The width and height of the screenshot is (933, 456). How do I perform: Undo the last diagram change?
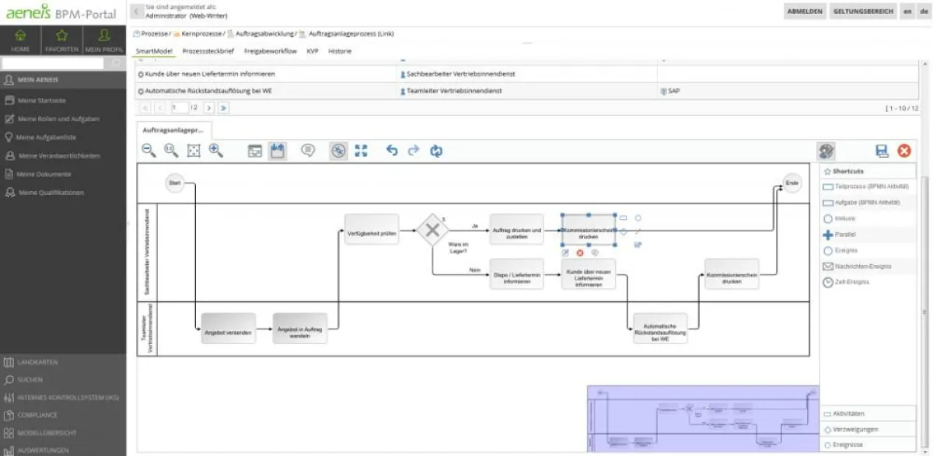click(393, 151)
